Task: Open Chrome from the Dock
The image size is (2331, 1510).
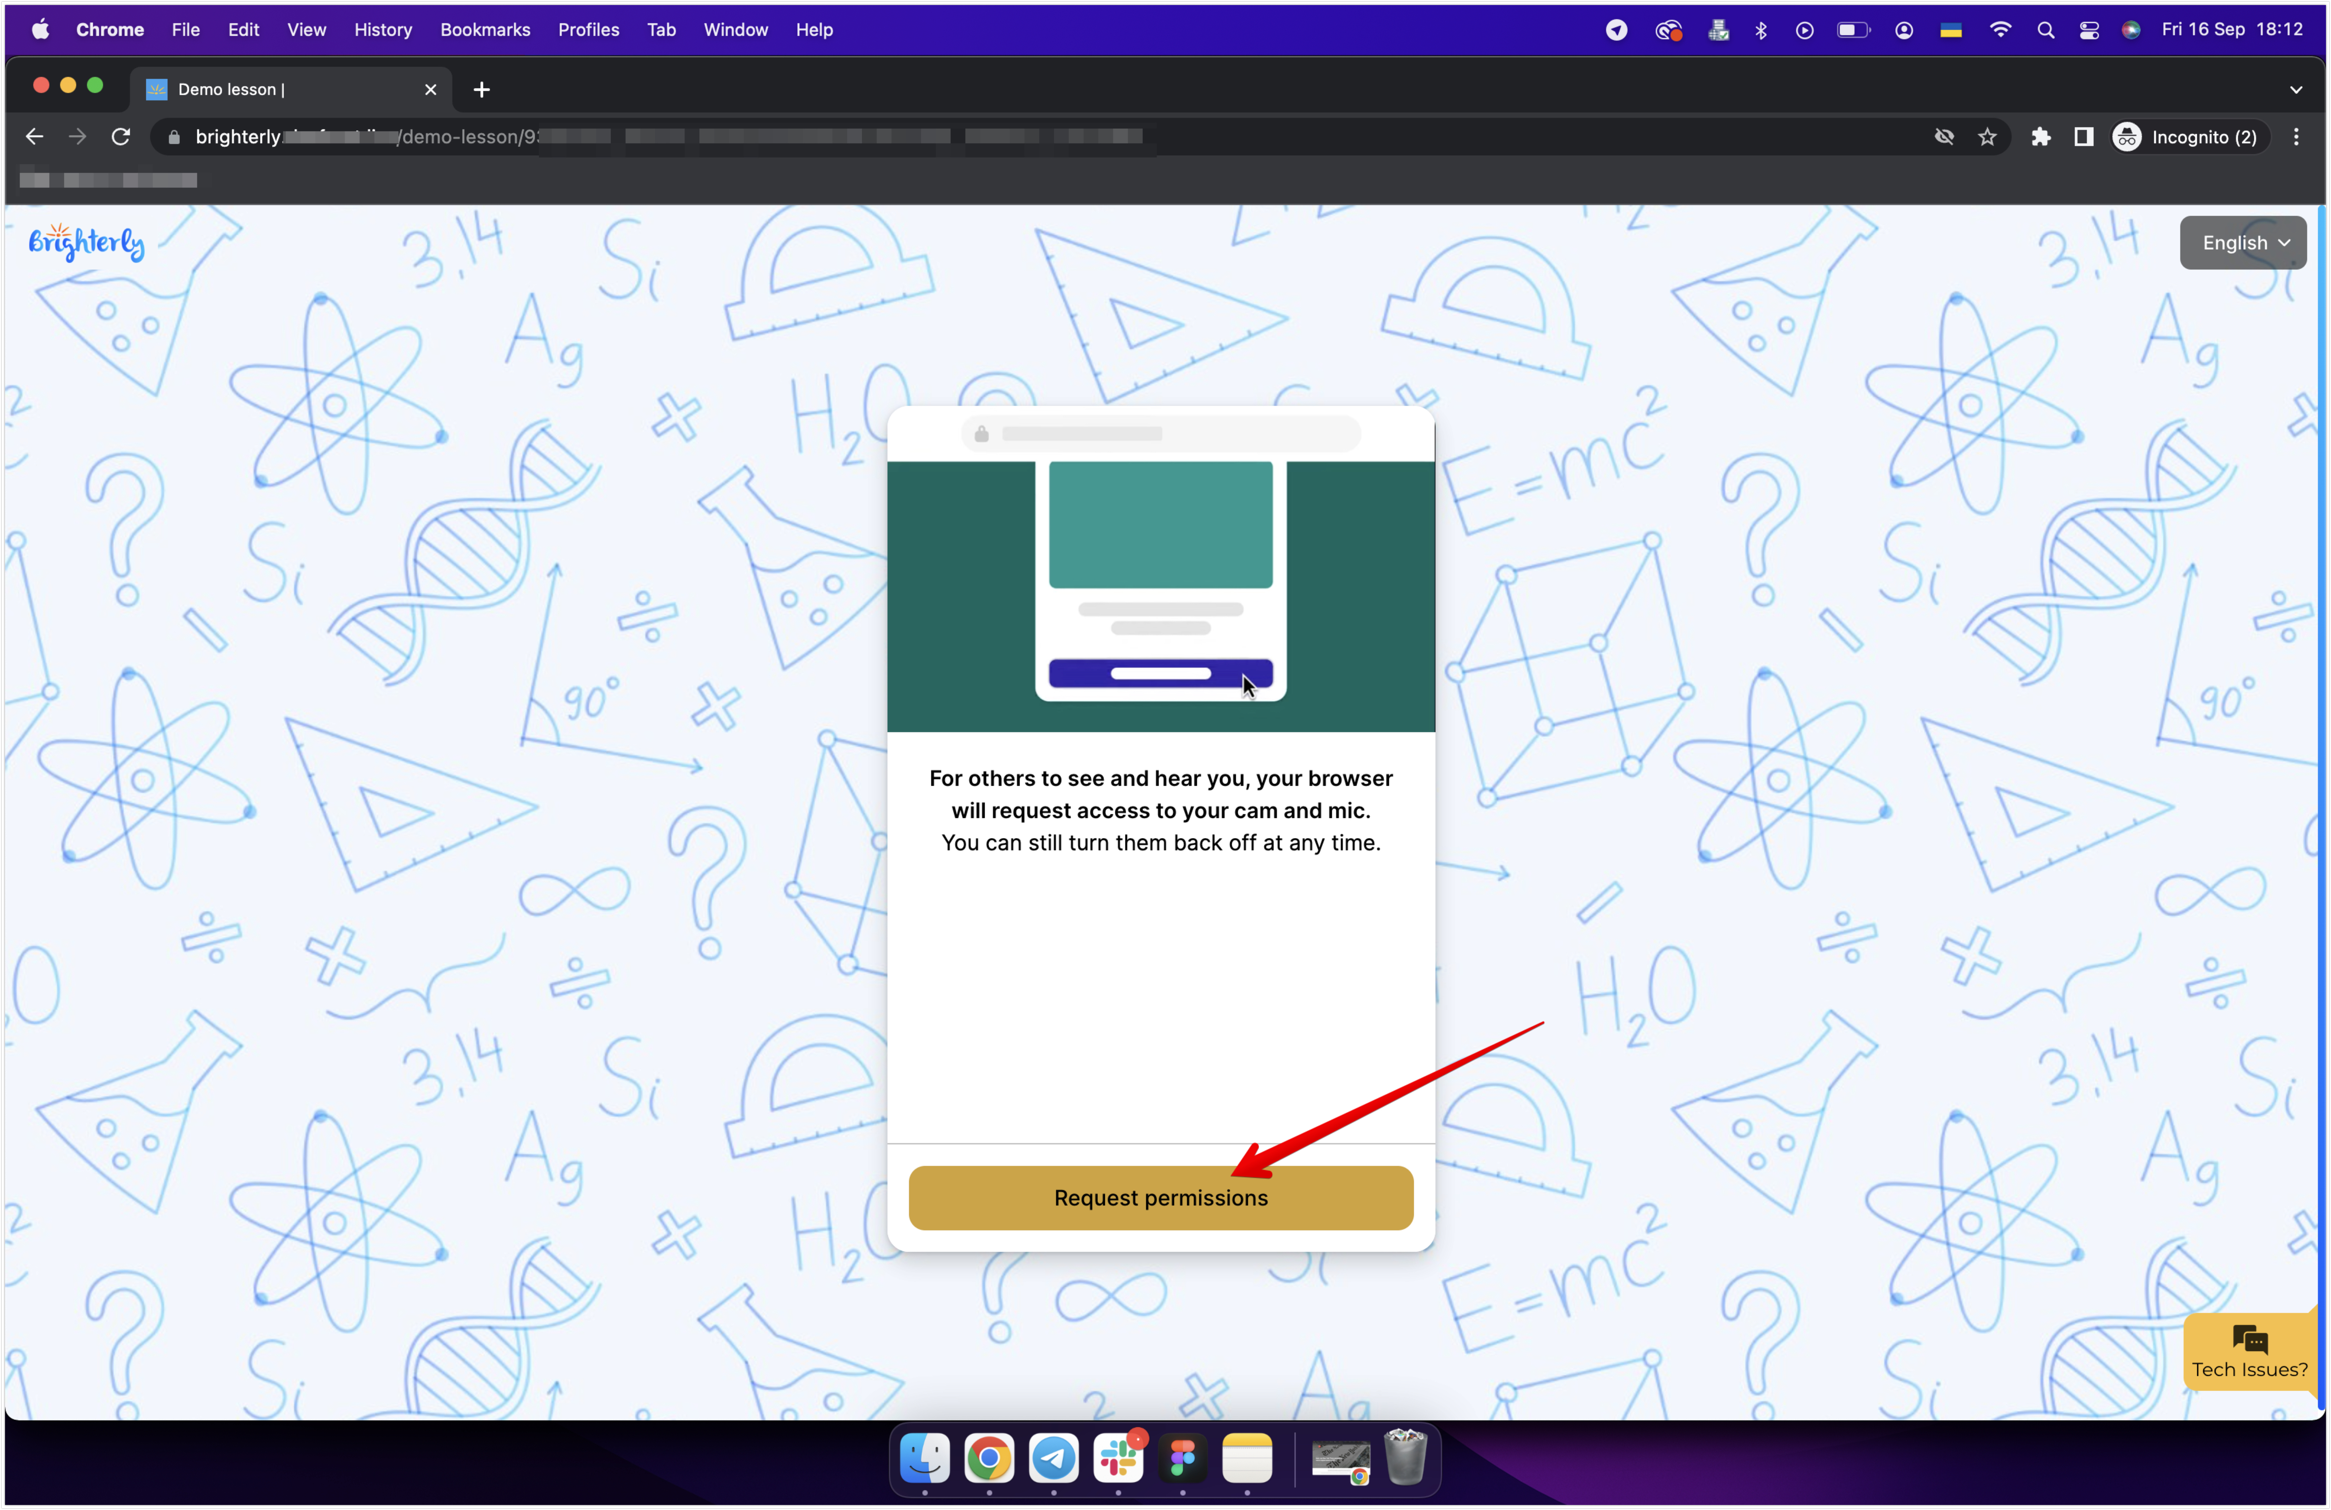Action: point(989,1458)
